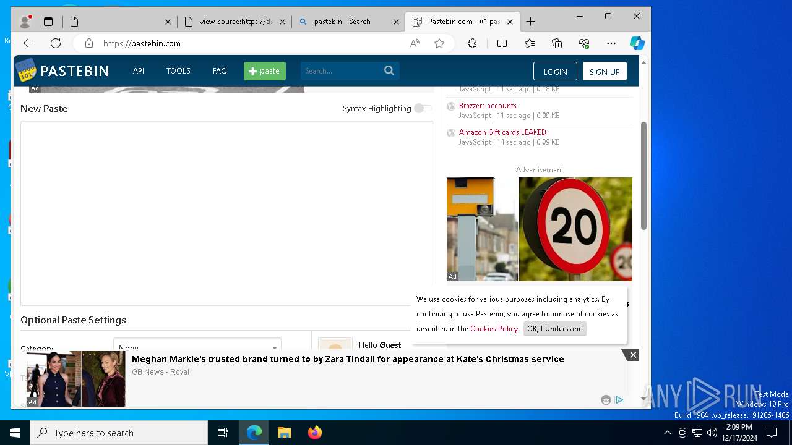Go back with the browser back arrow
Screen dimensions: 792x445
(x=28, y=43)
